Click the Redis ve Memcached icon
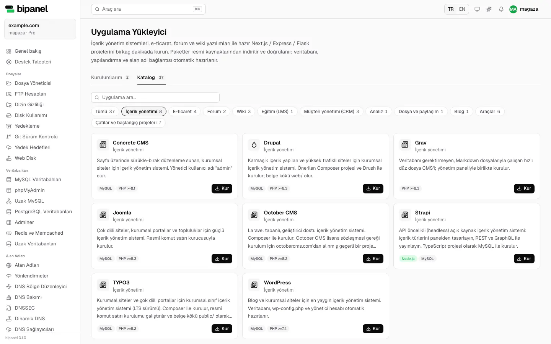Viewport: 551px width, 344px height. pos(9,233)
